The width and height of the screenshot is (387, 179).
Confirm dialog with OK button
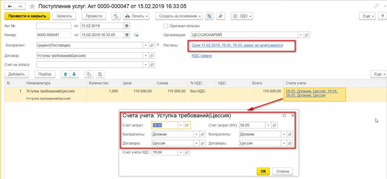(x=263, y=171)
